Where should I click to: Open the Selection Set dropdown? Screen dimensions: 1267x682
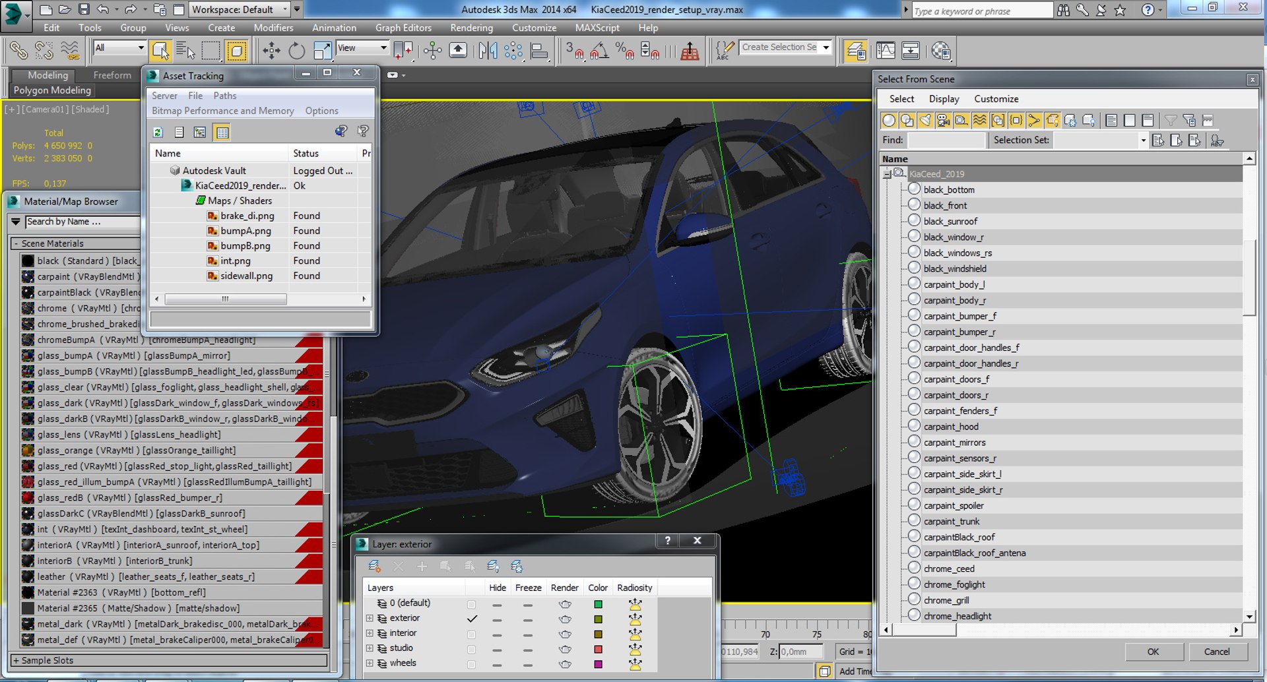tap(1143, 140)
